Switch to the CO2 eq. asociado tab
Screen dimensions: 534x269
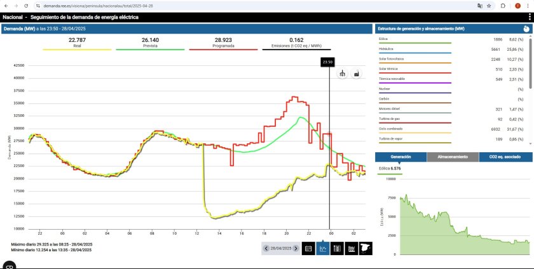(x=505, y=157)
